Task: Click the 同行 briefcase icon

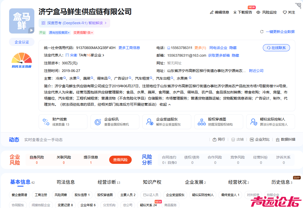Action: click(215, 140)
